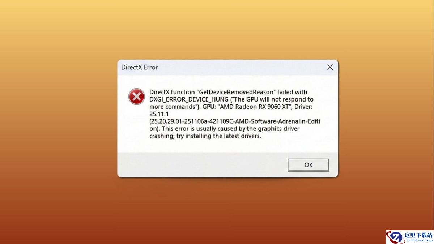Close the DirectX Error dialog
434x244 pixels.
pyautogui.click(x=330, y=67)
